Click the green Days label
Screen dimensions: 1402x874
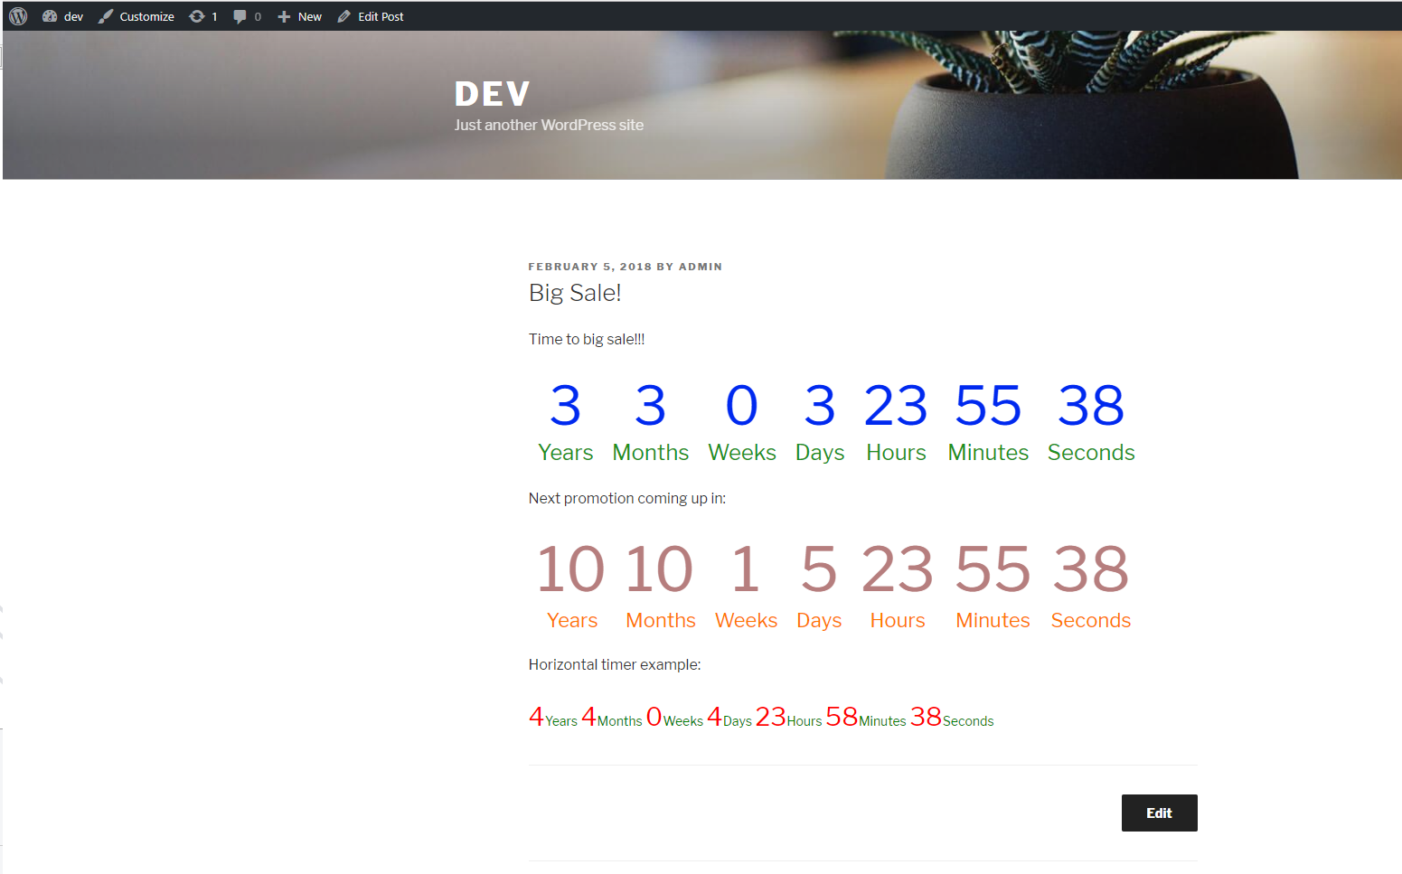(820, 453)
